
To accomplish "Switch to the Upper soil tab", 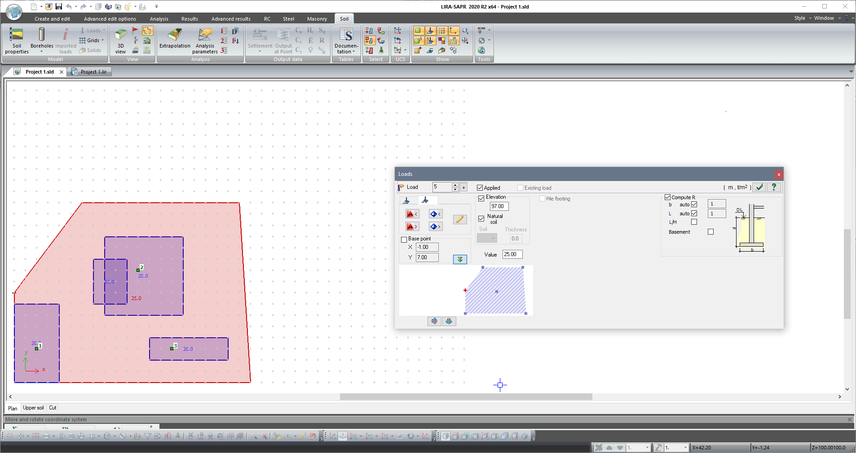I will point(33,408).
